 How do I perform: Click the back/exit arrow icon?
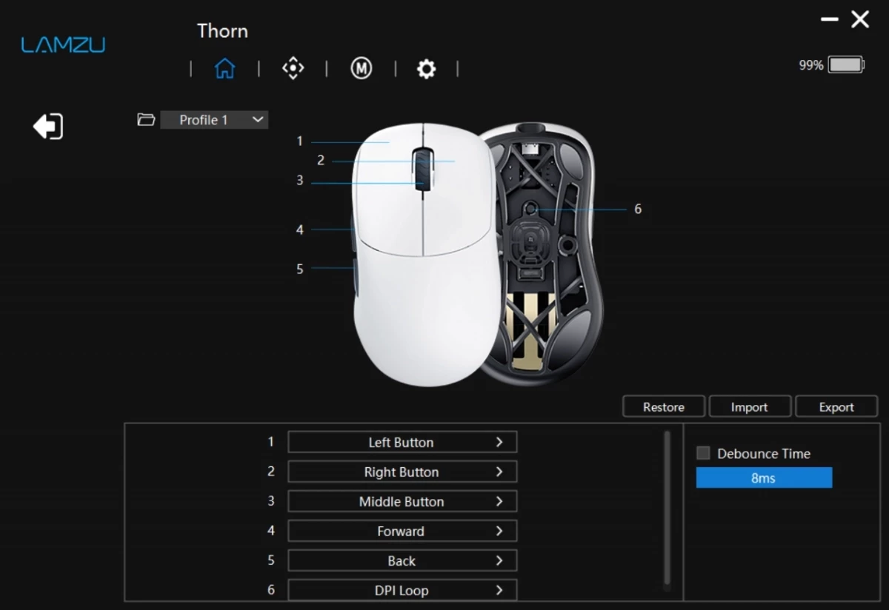(48, 126)
